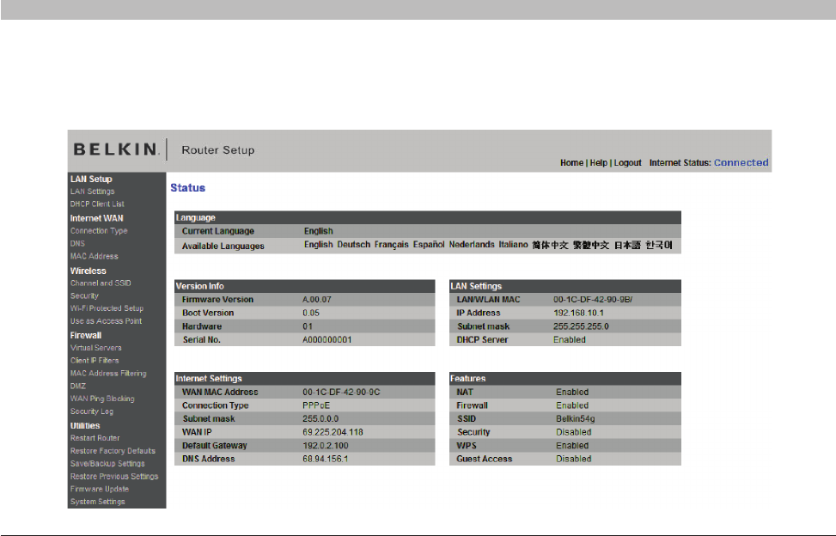This screenshot has height=536, width=836.
Task: Open WAN Ping Blocking settings
Action: click(x=102, y=399)
